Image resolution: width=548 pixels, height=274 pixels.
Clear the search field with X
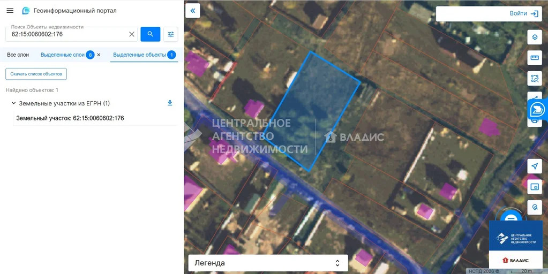coord(132,34)
